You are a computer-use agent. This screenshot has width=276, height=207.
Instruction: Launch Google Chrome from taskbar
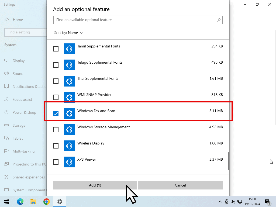[x=46, y=202]
